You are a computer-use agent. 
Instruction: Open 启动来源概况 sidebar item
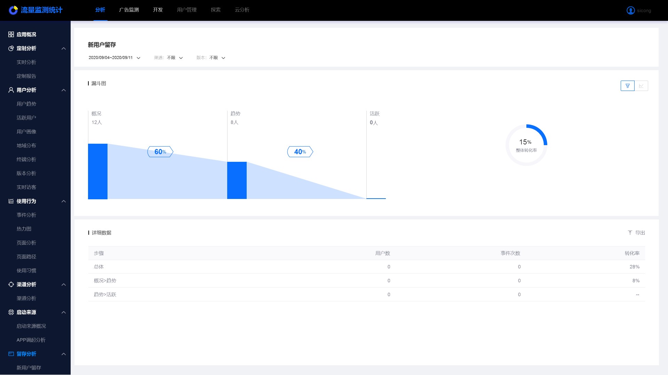pyautogui.click(x=31, y=326)
